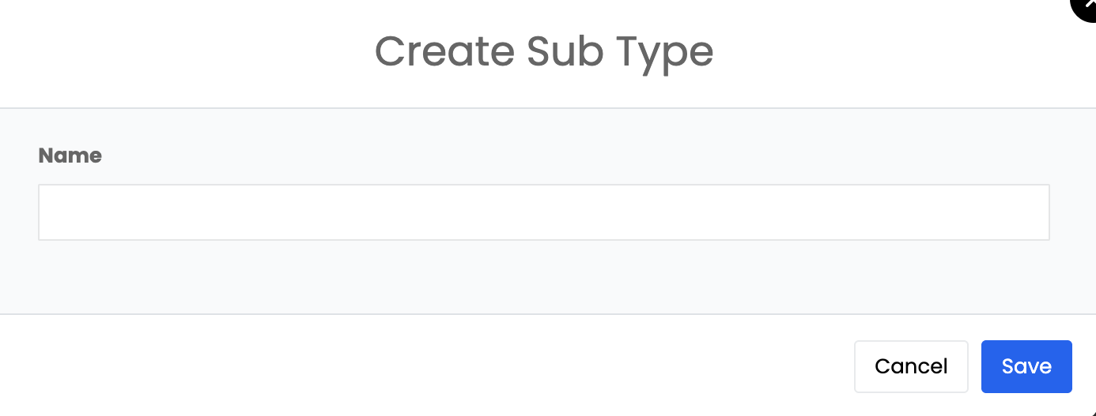Dismiss the modal with the corner X
Screen dimensions: 1096x416
pyautogui.click(x=1087, y=8)
